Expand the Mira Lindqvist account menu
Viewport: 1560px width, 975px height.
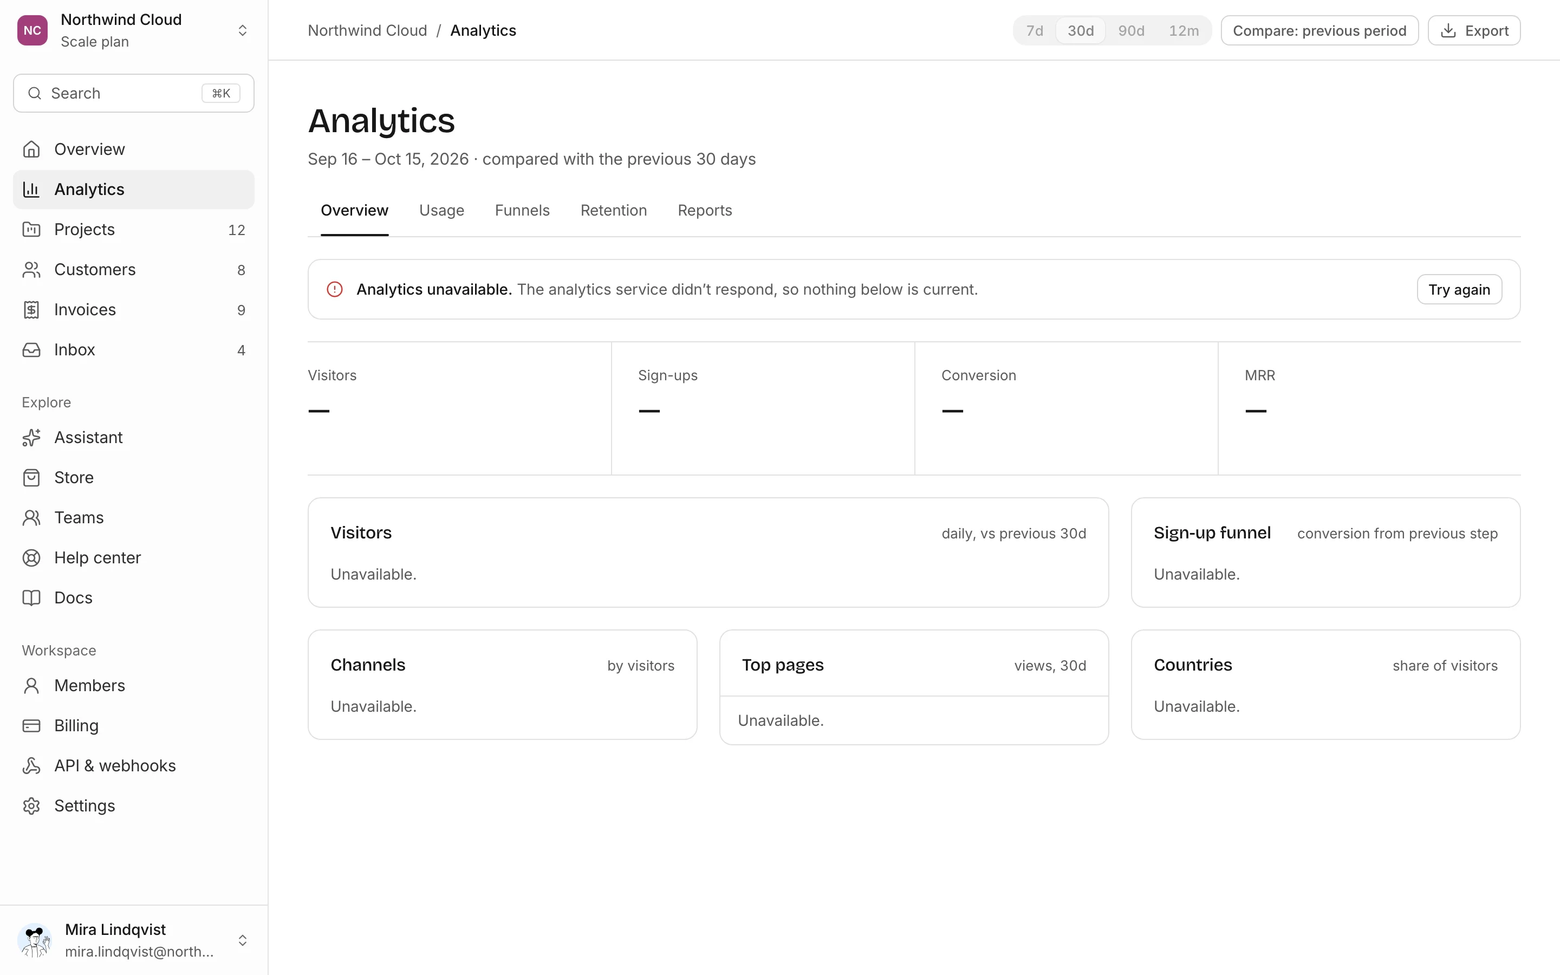[x=242, y=940]
